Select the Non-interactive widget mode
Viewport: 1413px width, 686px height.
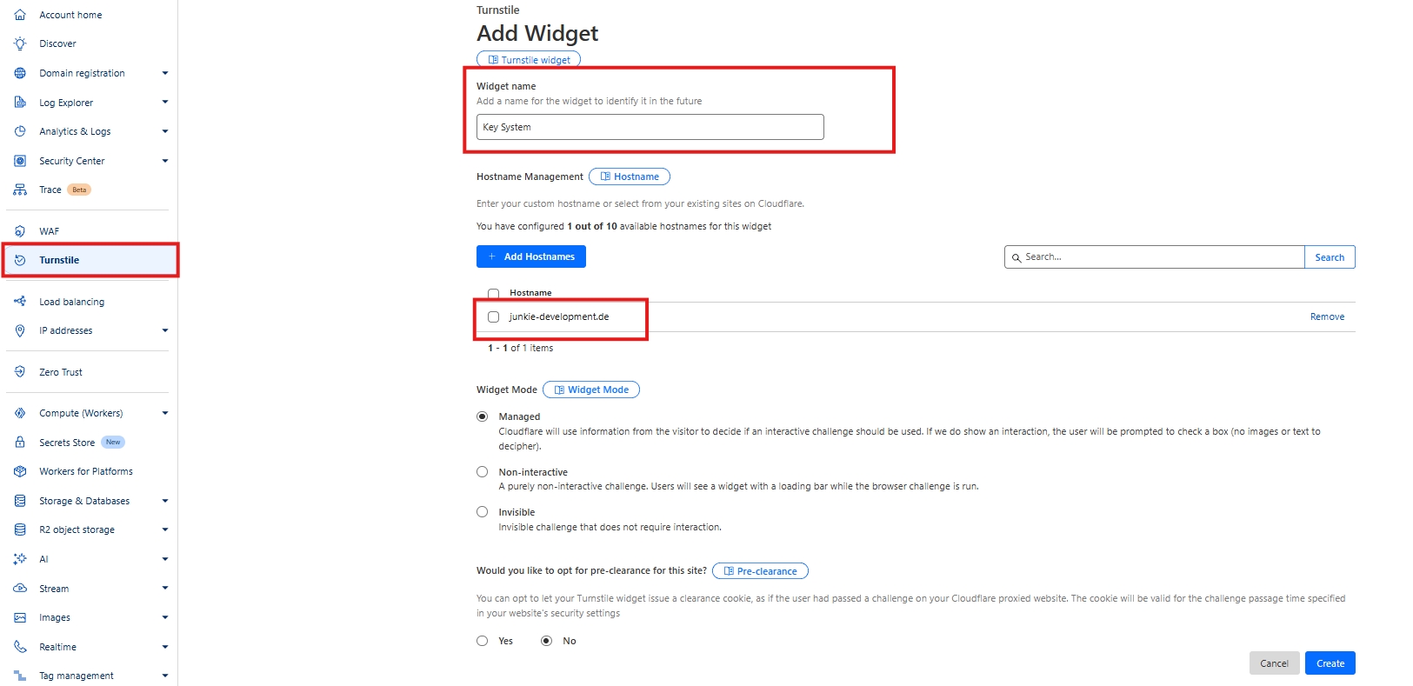tap(483, 472)
